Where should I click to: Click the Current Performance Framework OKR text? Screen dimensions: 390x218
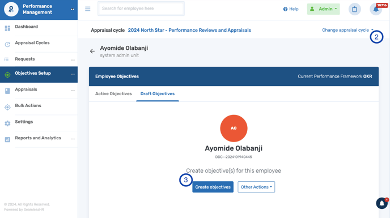335,76
